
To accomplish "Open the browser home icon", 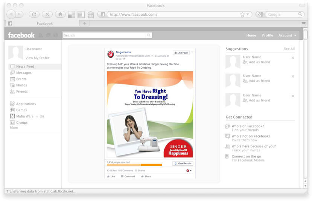I will [x=60, y=14].
